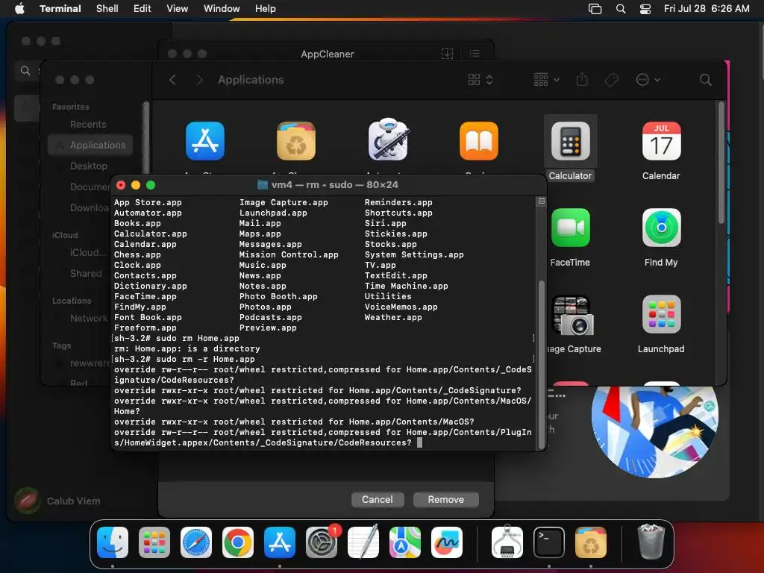Open TextEdit from the Dock

(x=363, y=542)
